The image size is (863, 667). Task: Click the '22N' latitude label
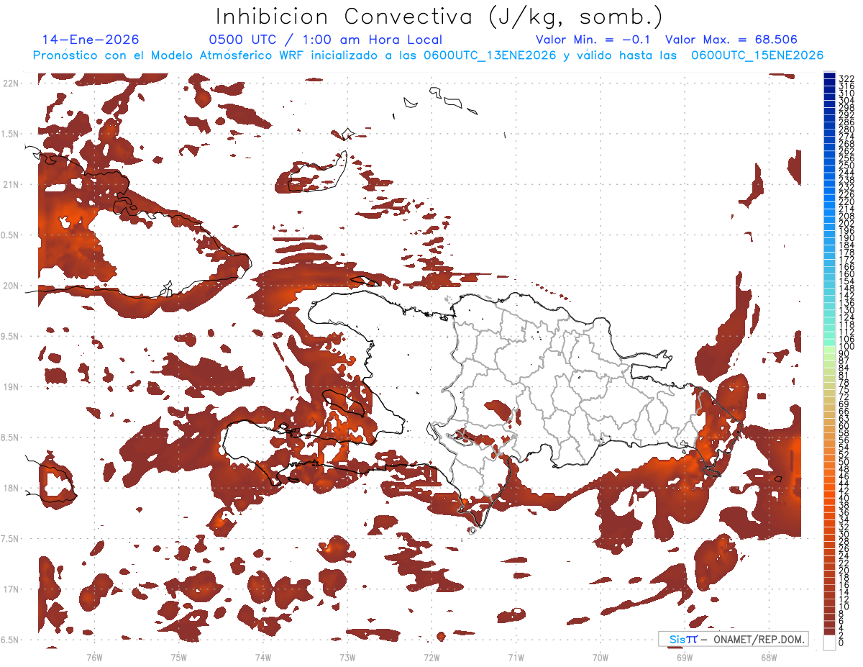(11, 83)
